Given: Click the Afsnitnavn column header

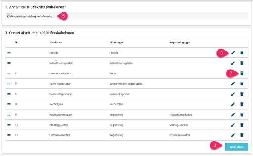Looking at the screenshot, I should coord(57,42).
